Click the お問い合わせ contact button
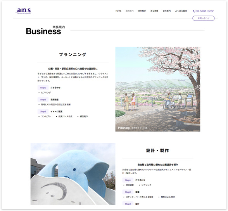This screenshot has height=211, width=228. point(204,18)
